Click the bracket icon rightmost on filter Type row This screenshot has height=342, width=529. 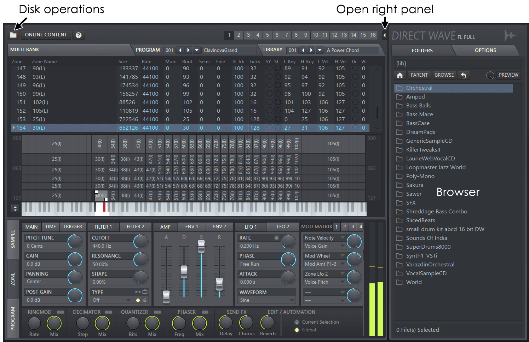(145, 292)
